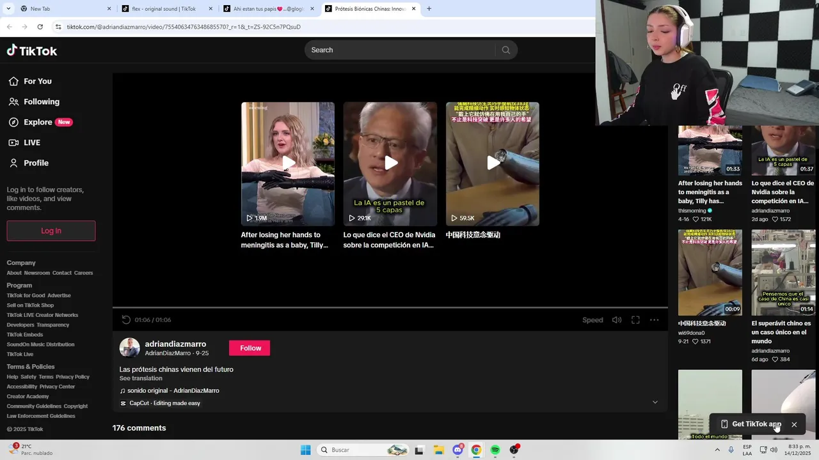
Task: Open the Explore page
Action: pos(40,122)
